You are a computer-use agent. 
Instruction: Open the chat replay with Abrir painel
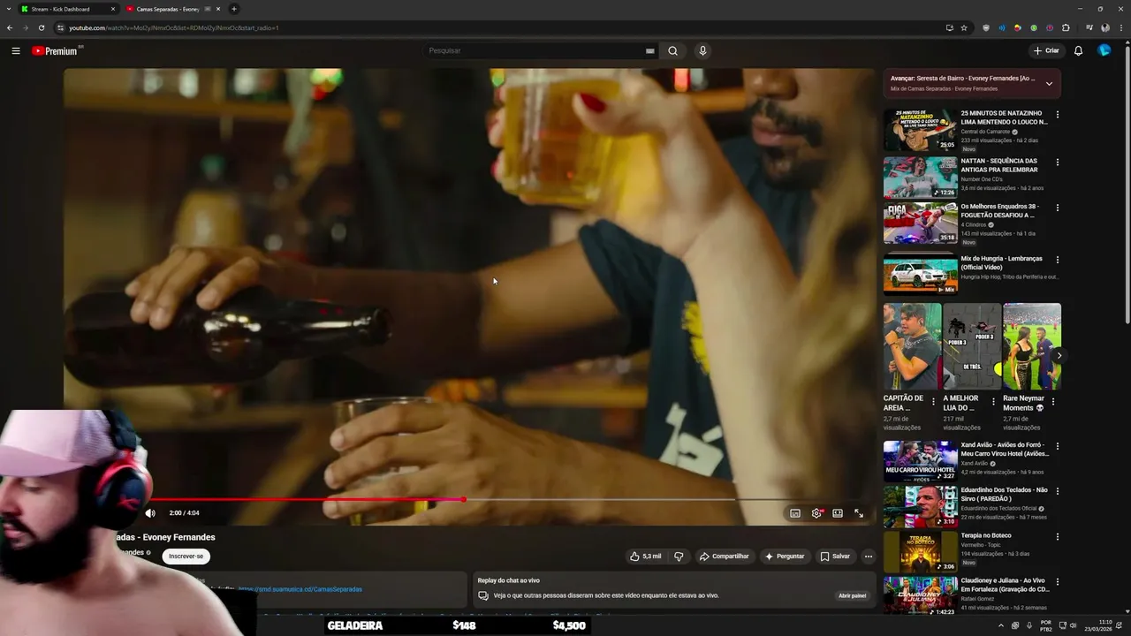click(853, 595)
